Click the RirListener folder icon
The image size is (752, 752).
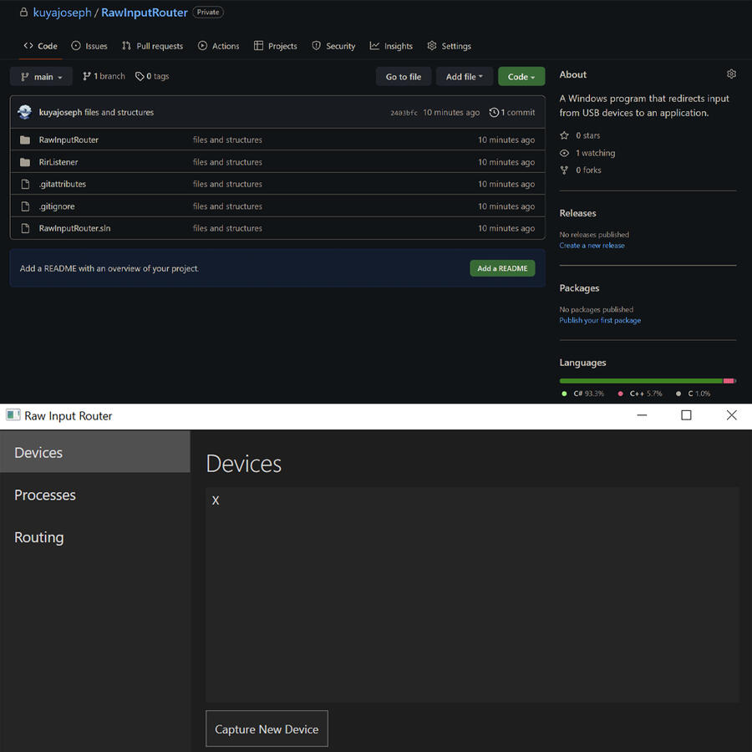point(25,162)
